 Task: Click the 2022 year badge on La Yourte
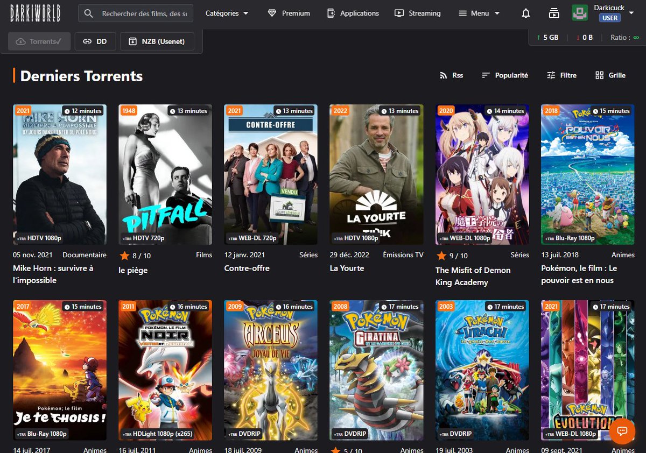(x=340, y=111)
